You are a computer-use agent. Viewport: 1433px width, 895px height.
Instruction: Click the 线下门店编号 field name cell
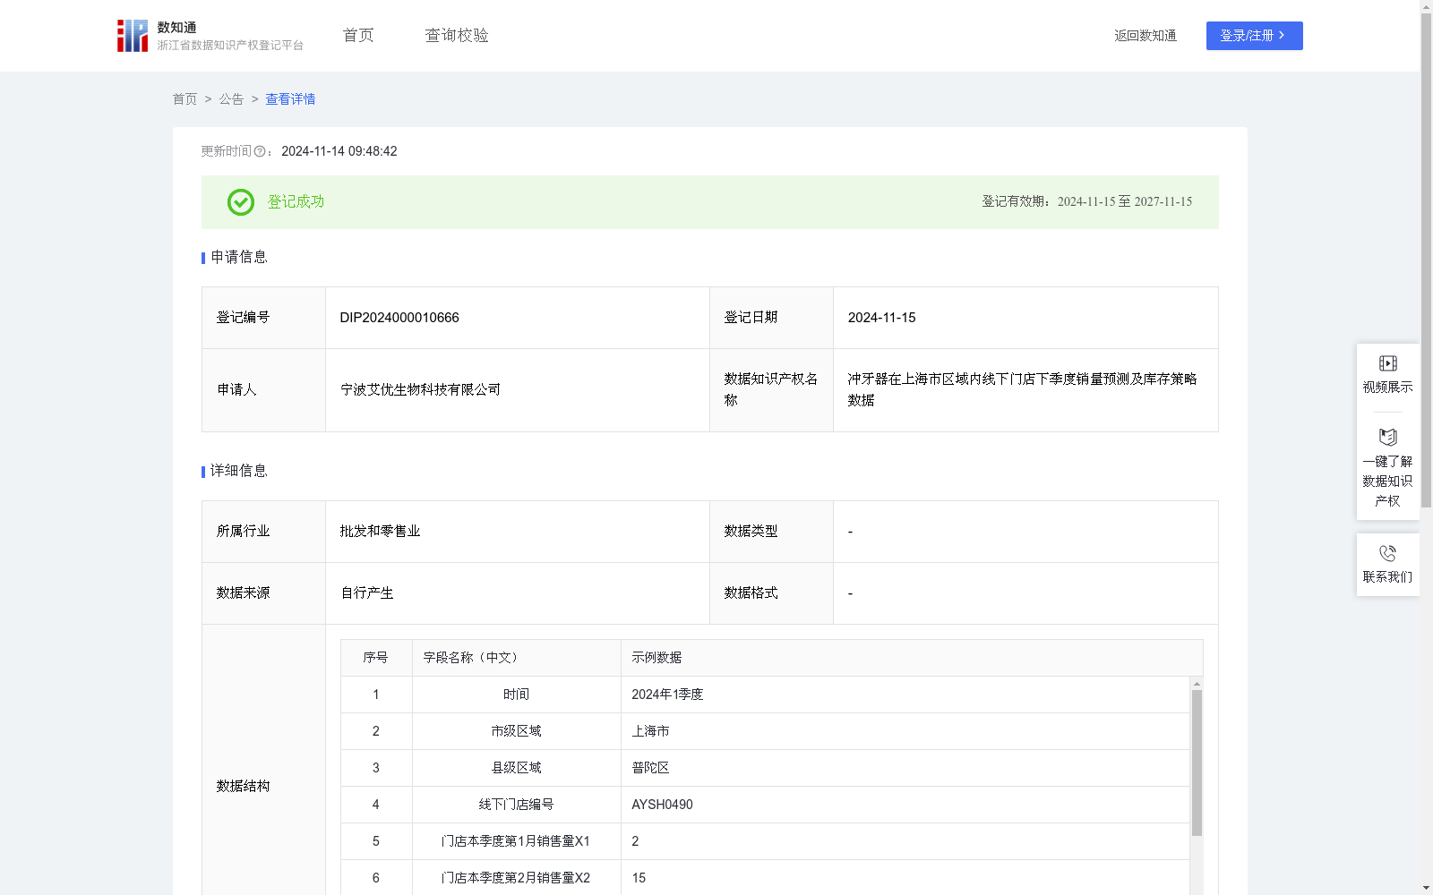point(516,805)
